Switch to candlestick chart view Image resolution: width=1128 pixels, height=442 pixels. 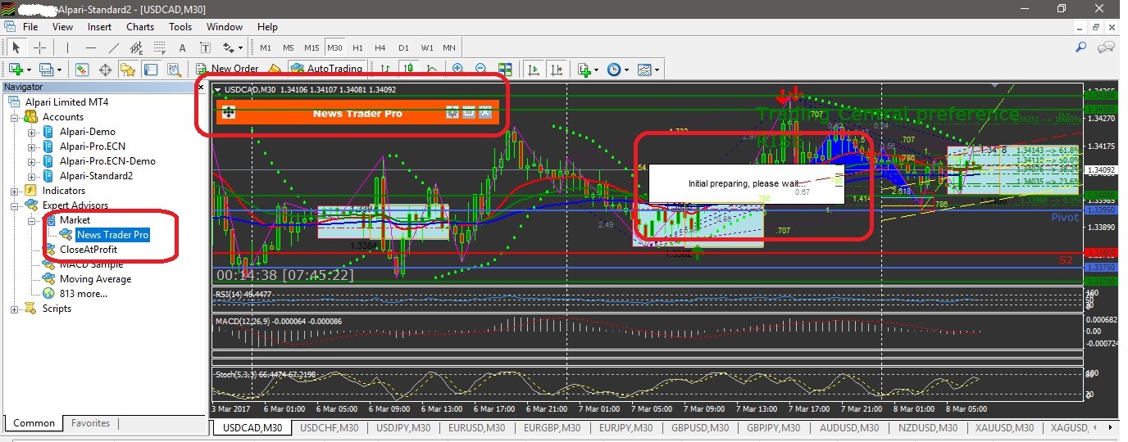click(x=407, y=70)
